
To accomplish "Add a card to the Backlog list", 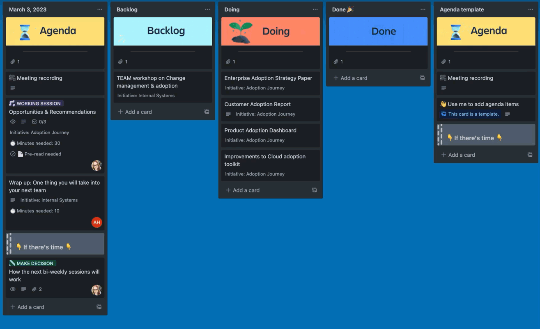I will tap(135, 112).
